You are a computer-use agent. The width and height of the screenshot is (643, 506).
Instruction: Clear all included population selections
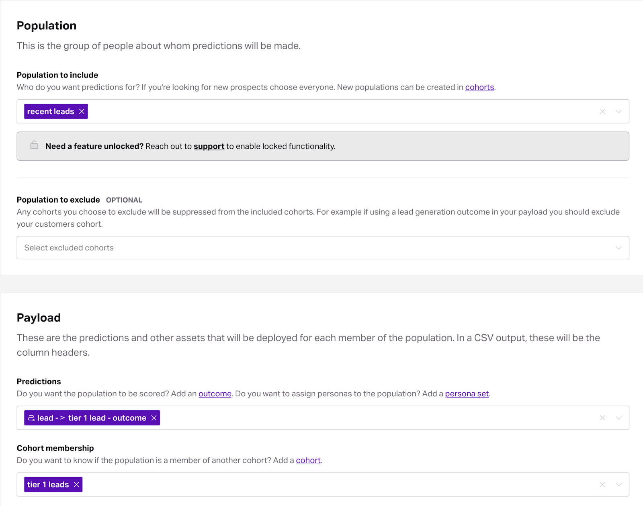coord(602,111)
